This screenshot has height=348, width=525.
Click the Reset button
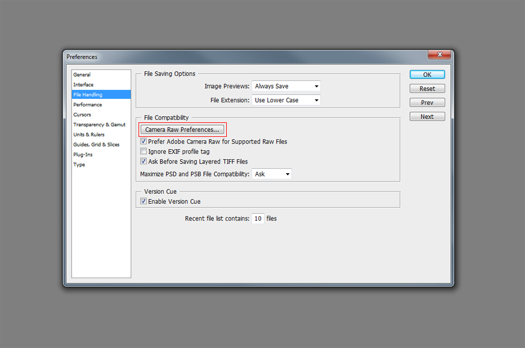(x=427, y=89)
